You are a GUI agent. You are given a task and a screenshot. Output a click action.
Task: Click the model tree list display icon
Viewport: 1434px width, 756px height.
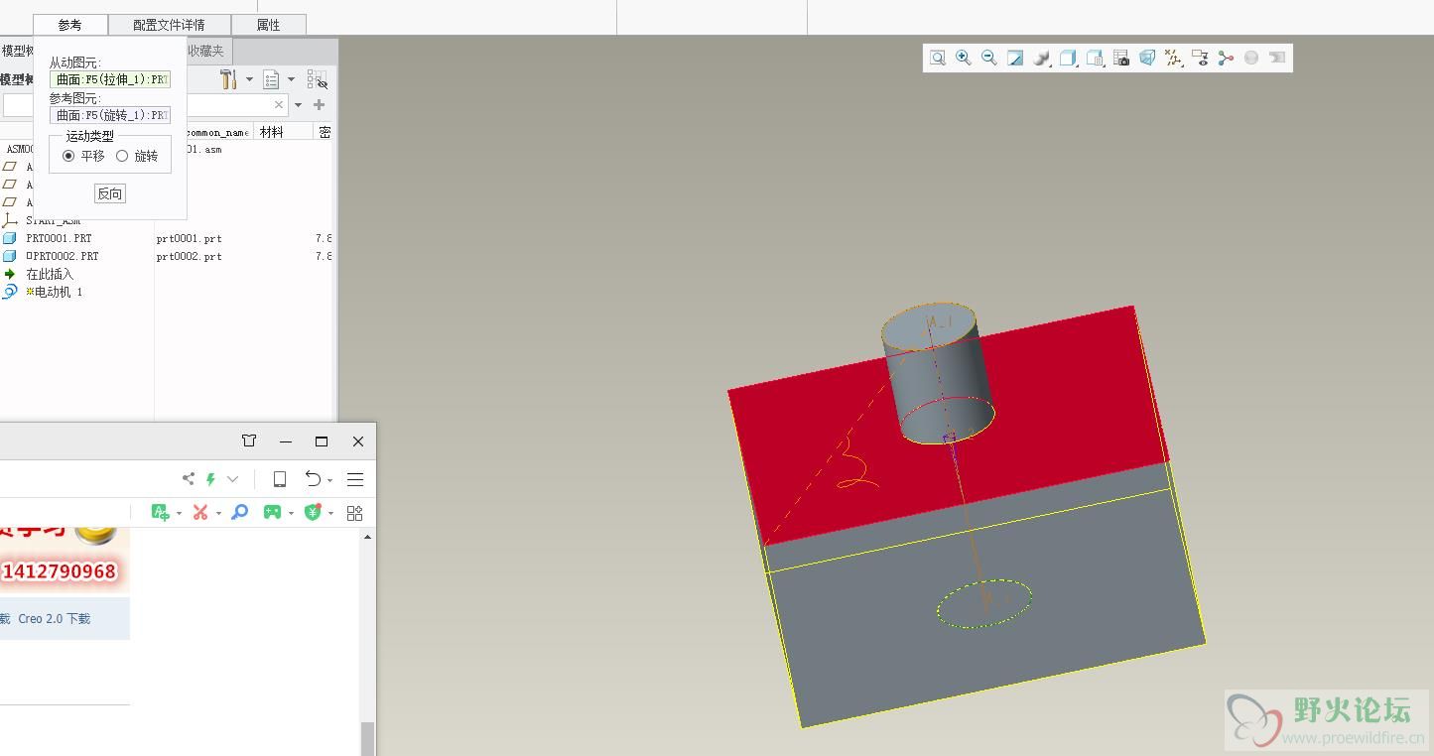(271, 79)
